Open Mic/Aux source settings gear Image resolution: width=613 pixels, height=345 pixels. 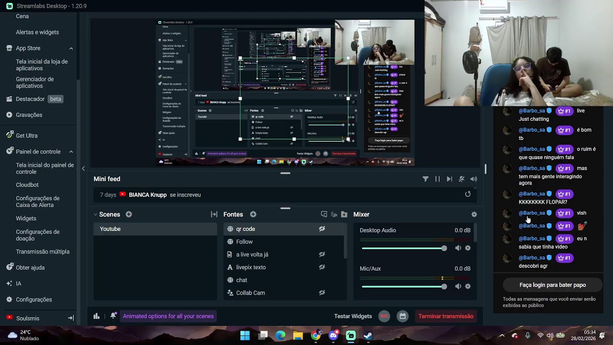point(468,287)
